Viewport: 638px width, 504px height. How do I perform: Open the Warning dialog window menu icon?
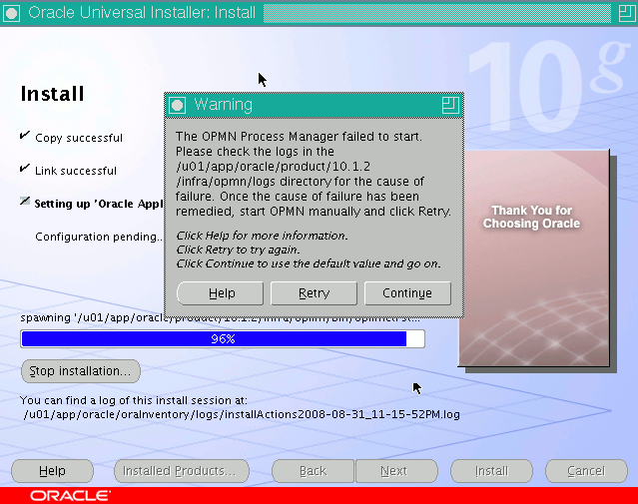point(177,105)
